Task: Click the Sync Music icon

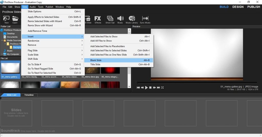Action: [x=145, y=19]
